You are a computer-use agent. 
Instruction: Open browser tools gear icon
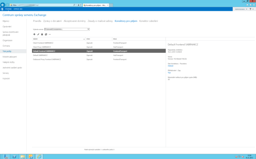[254, 5]
